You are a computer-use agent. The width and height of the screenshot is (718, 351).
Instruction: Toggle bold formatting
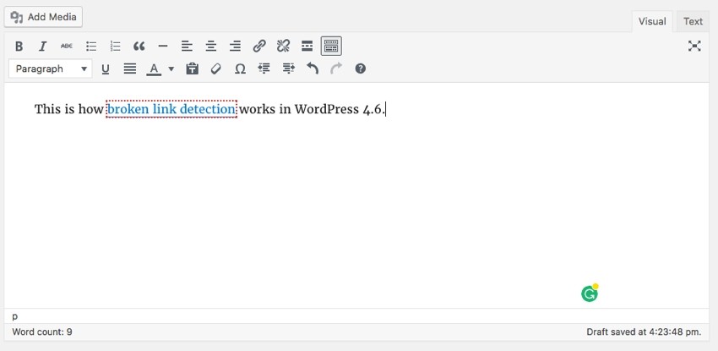(x=19, y=46)
